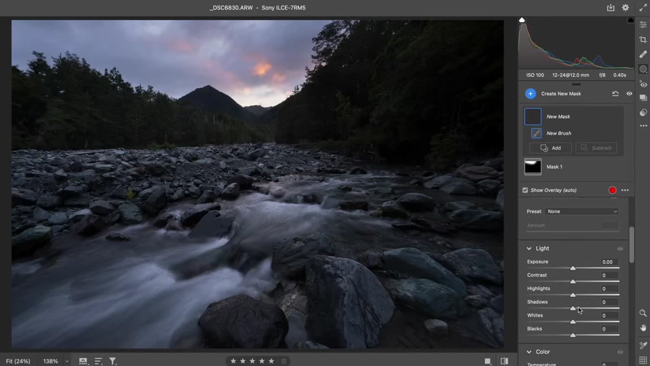Screen dimensions: 650x366
Task: Toggle Show Overlay (auto) checkbox
Action: point(525,190)
